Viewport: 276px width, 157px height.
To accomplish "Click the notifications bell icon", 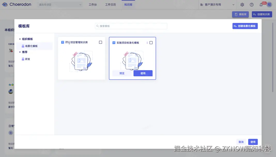I will click(261, 4).
